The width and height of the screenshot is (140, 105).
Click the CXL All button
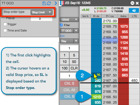[69, 90]
